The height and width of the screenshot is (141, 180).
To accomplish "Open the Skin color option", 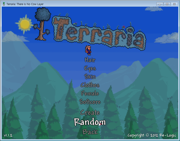I will 90,77.
